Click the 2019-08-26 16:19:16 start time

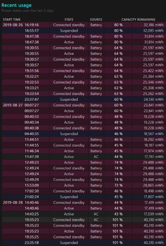(21, 25)
